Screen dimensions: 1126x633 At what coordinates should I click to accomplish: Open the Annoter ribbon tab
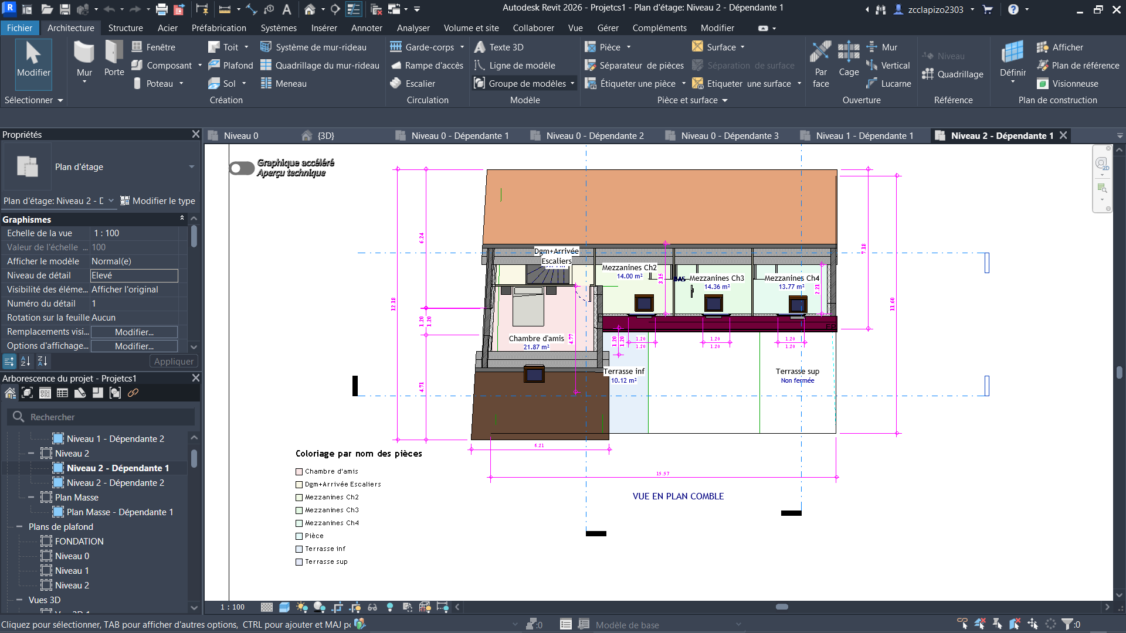coord(366,28)
